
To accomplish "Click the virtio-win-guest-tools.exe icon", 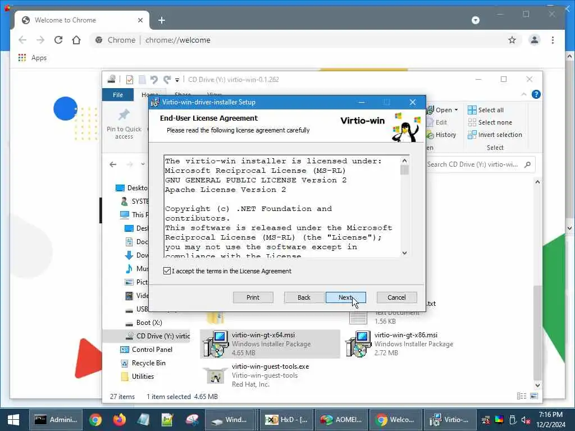I will pyautogui.click(x=216, y=375).
